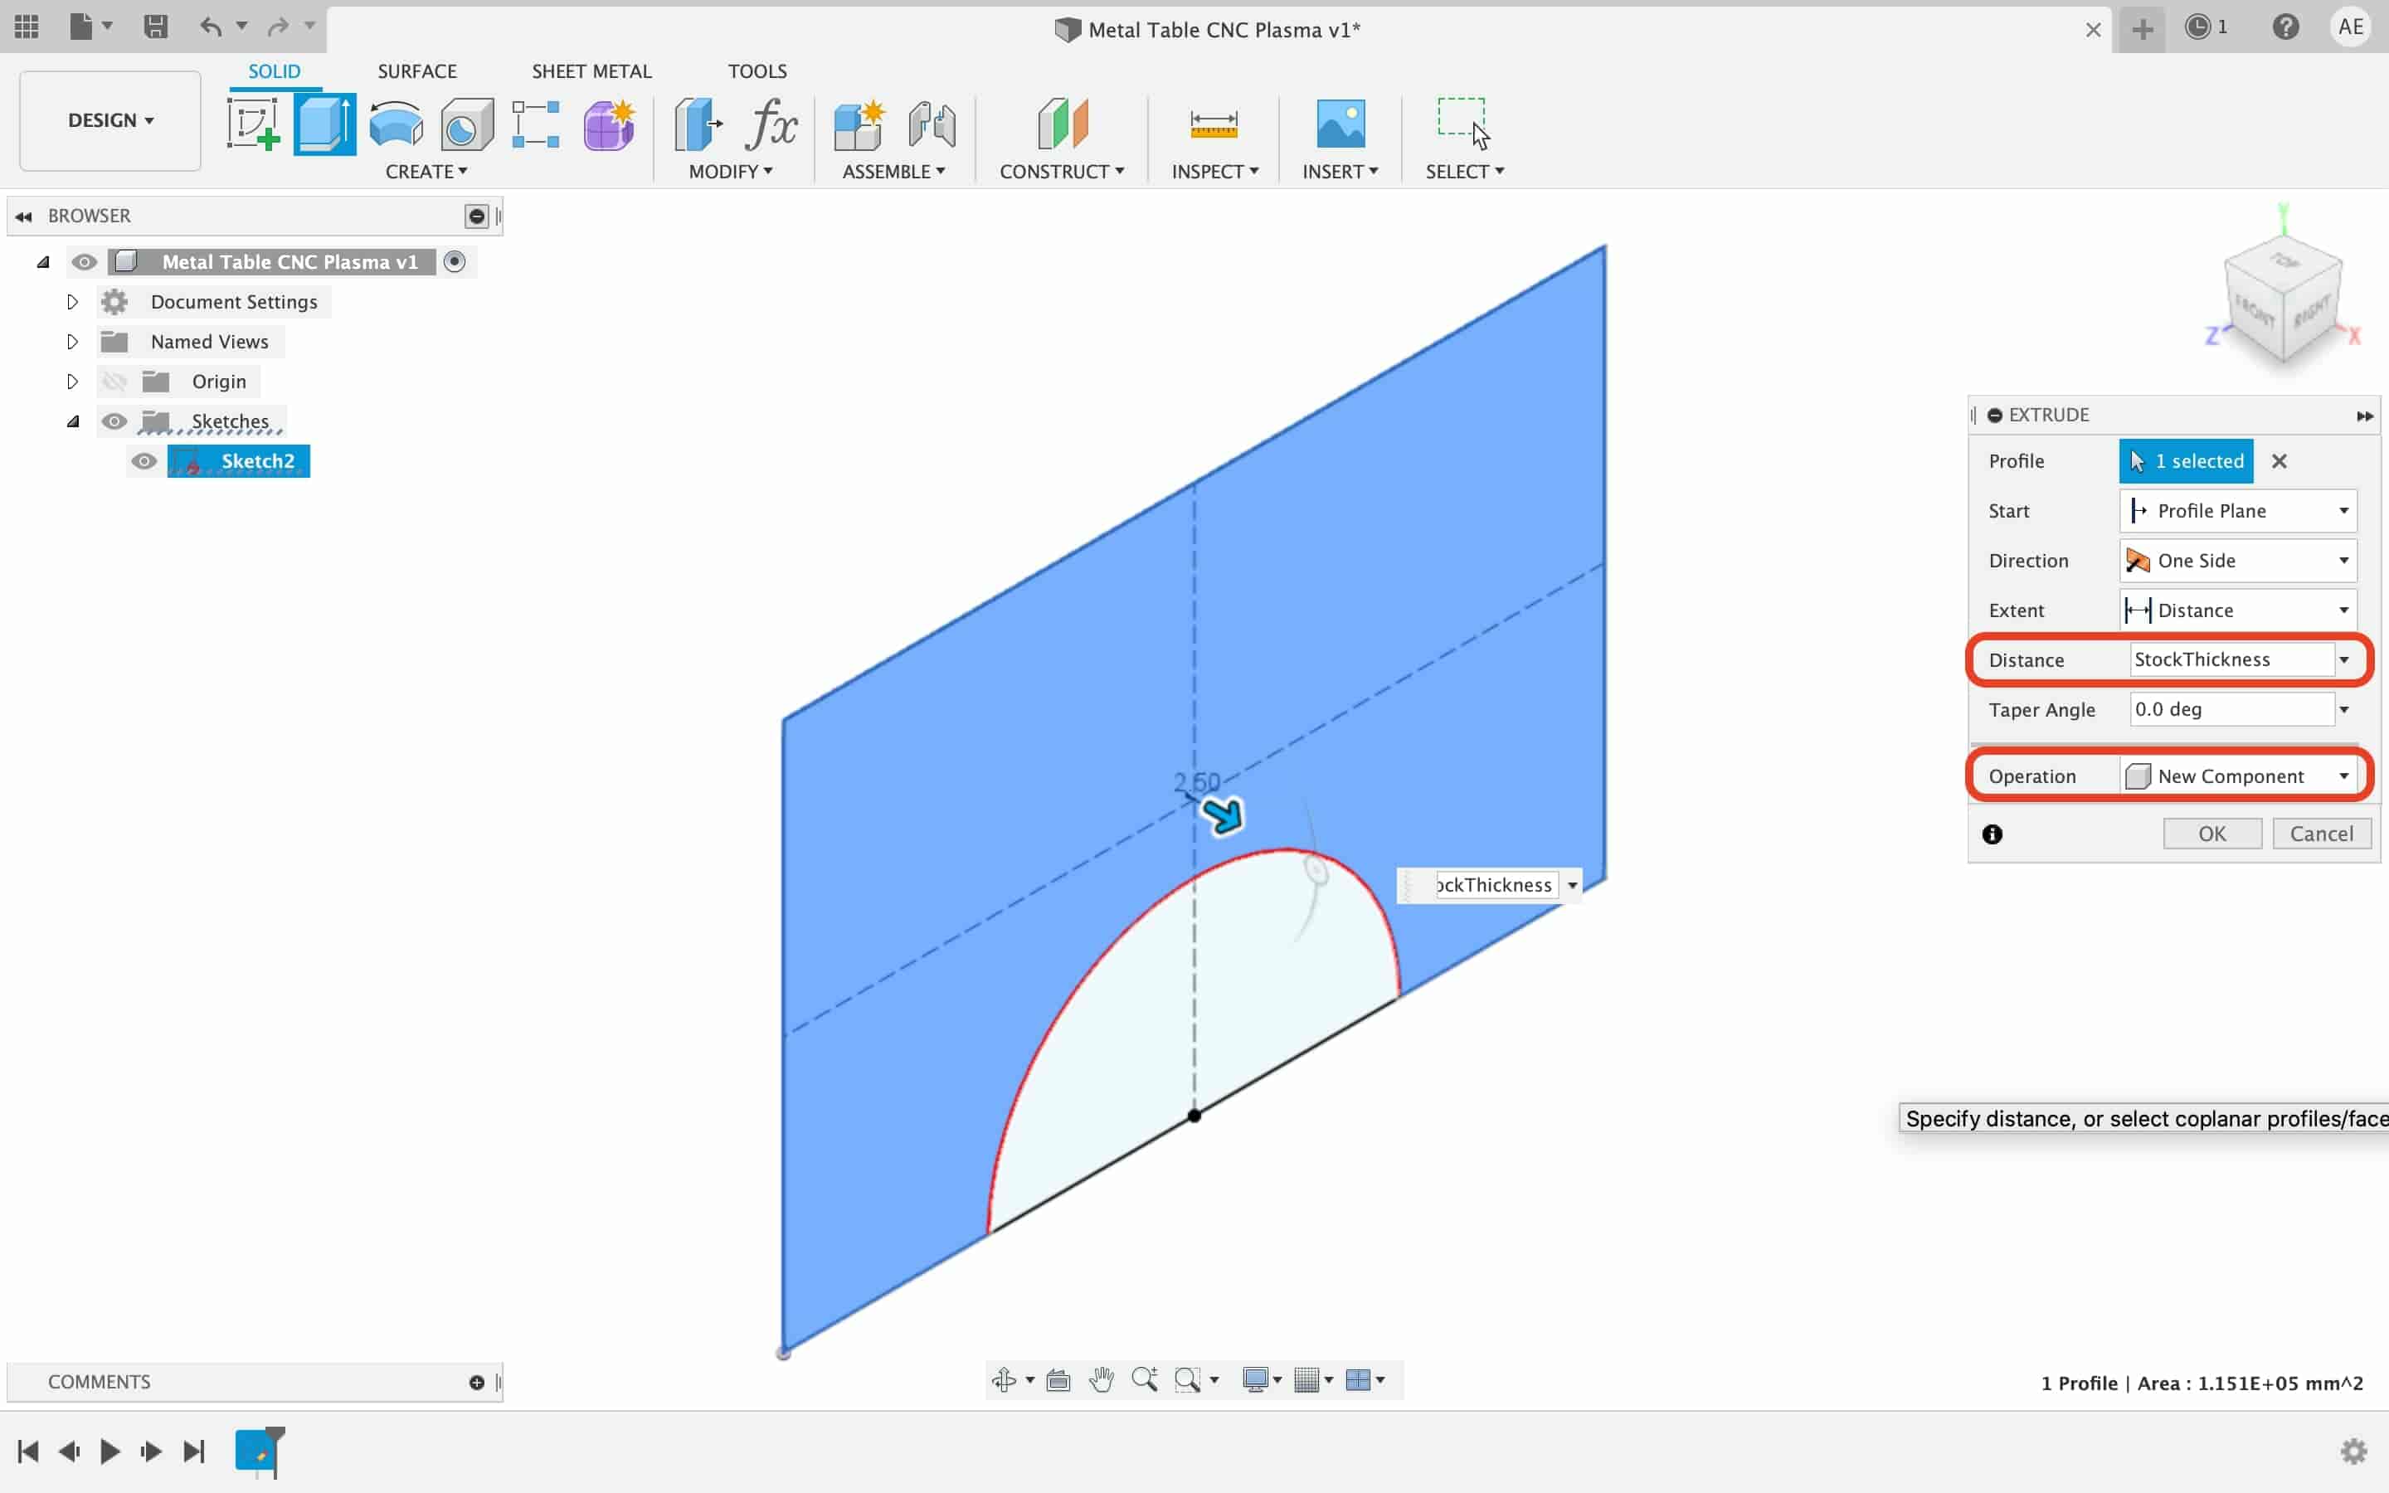
Task: Click the 1 selected Profile button
Action: pos(2186,461)
